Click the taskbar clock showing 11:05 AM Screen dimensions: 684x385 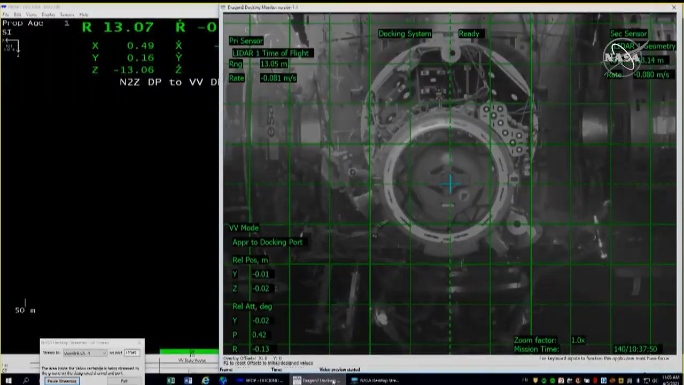[x=671, y=380]
